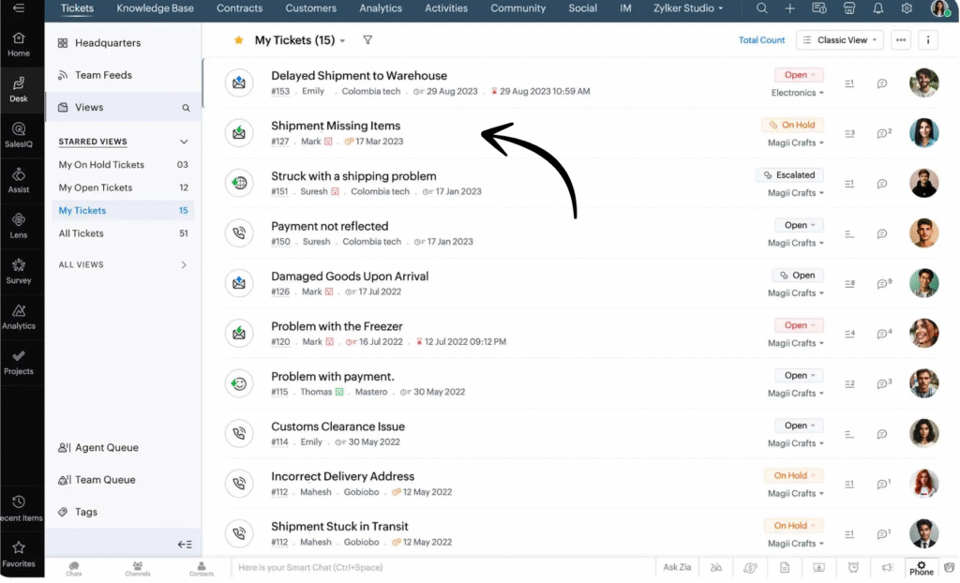Toggle the star on the My Tickets view

point(239,40)
